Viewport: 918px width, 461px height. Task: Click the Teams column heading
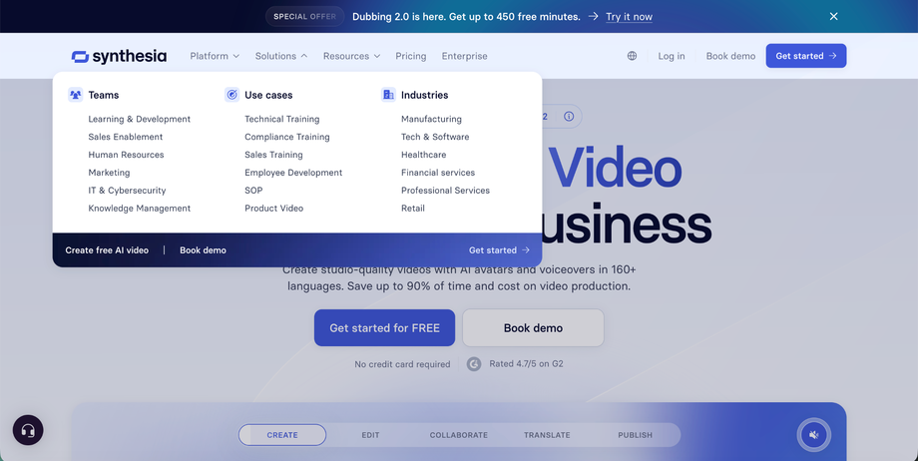104,95
